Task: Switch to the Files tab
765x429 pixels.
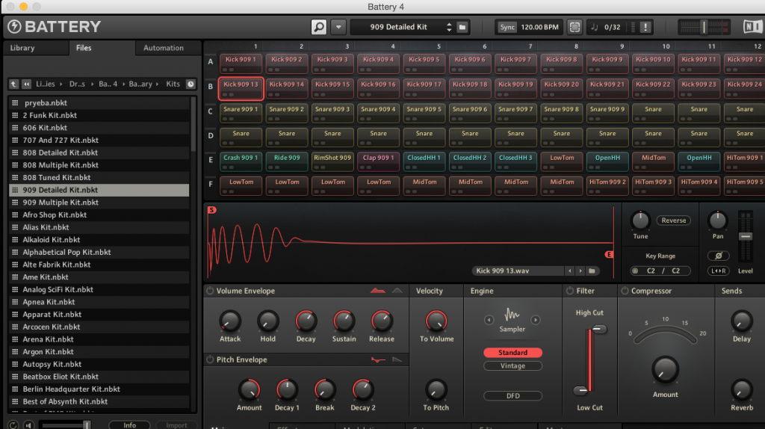Action: pyautogui.click(x=84, y=48)
